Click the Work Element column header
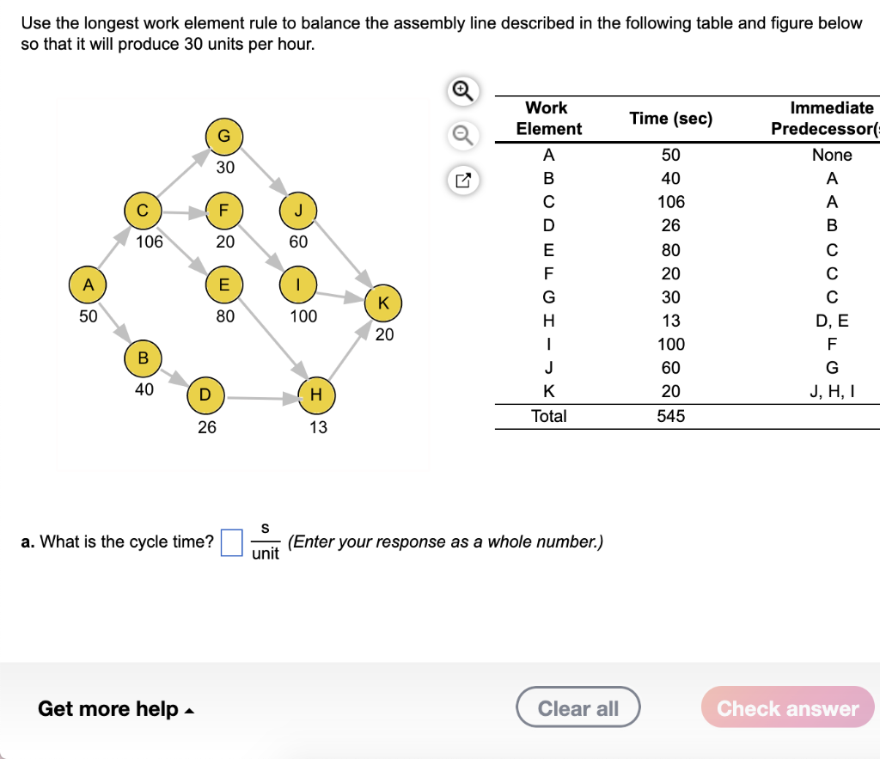 550,118
